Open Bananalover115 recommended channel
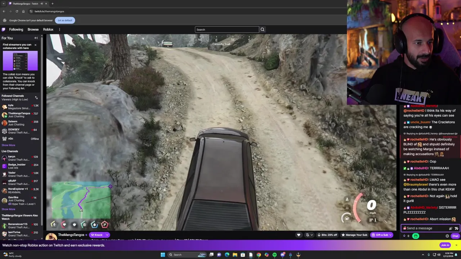Viewport: 461px width, 259px height. coord(20,226)
